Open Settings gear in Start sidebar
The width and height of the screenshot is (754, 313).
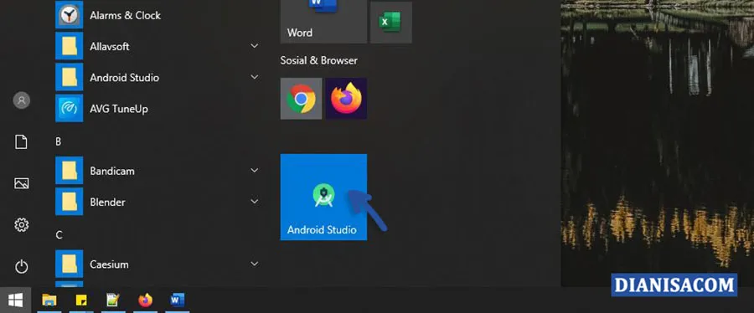point(21,224)
